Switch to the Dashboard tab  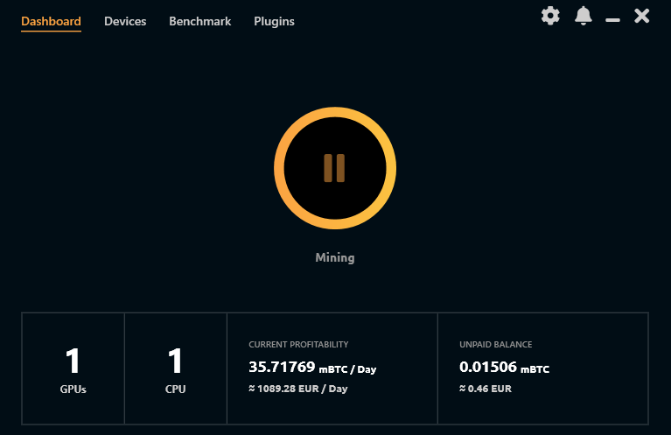(x=51, y=21)
